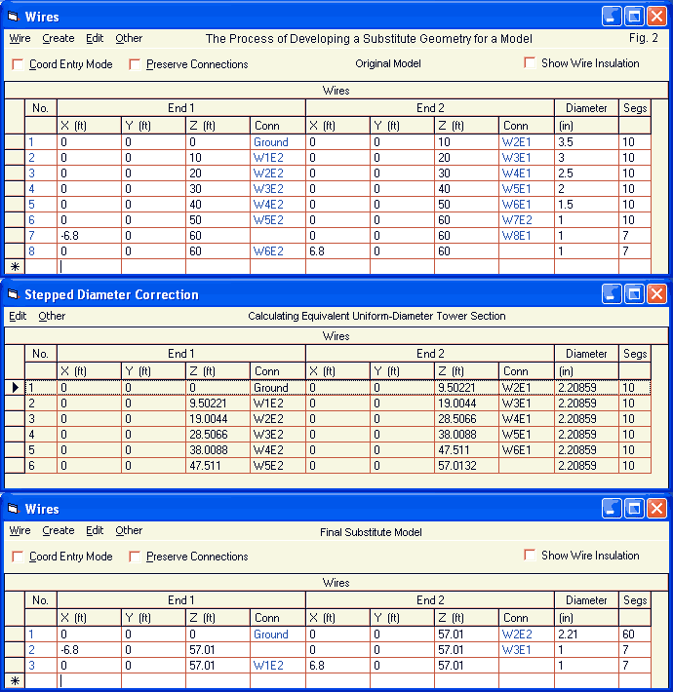Enable Show Wire Insulation in Original Model window
The height and width of the screenshot is (692, 673).
(x=530, y=63)
